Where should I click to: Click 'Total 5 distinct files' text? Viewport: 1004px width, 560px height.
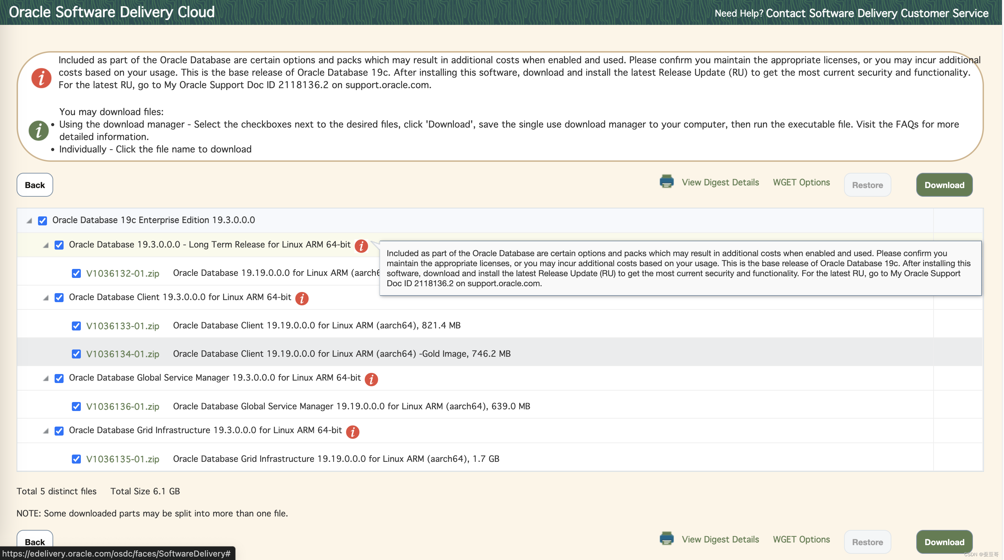pyautogui.click(x=57, y=491)
